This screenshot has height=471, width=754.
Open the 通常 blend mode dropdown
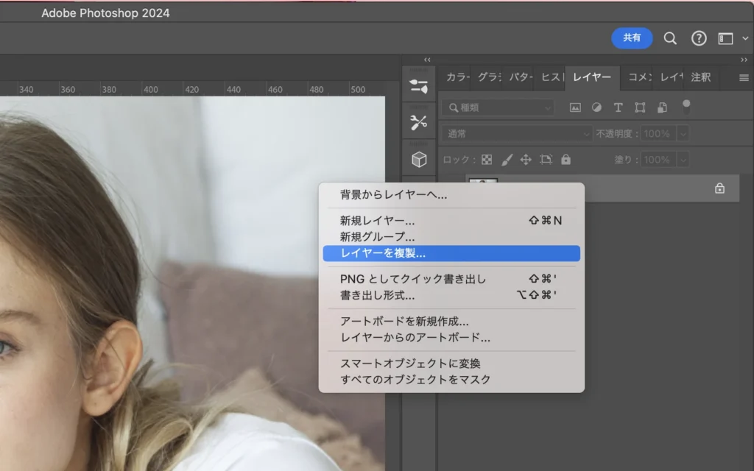[x=516, y=134]
